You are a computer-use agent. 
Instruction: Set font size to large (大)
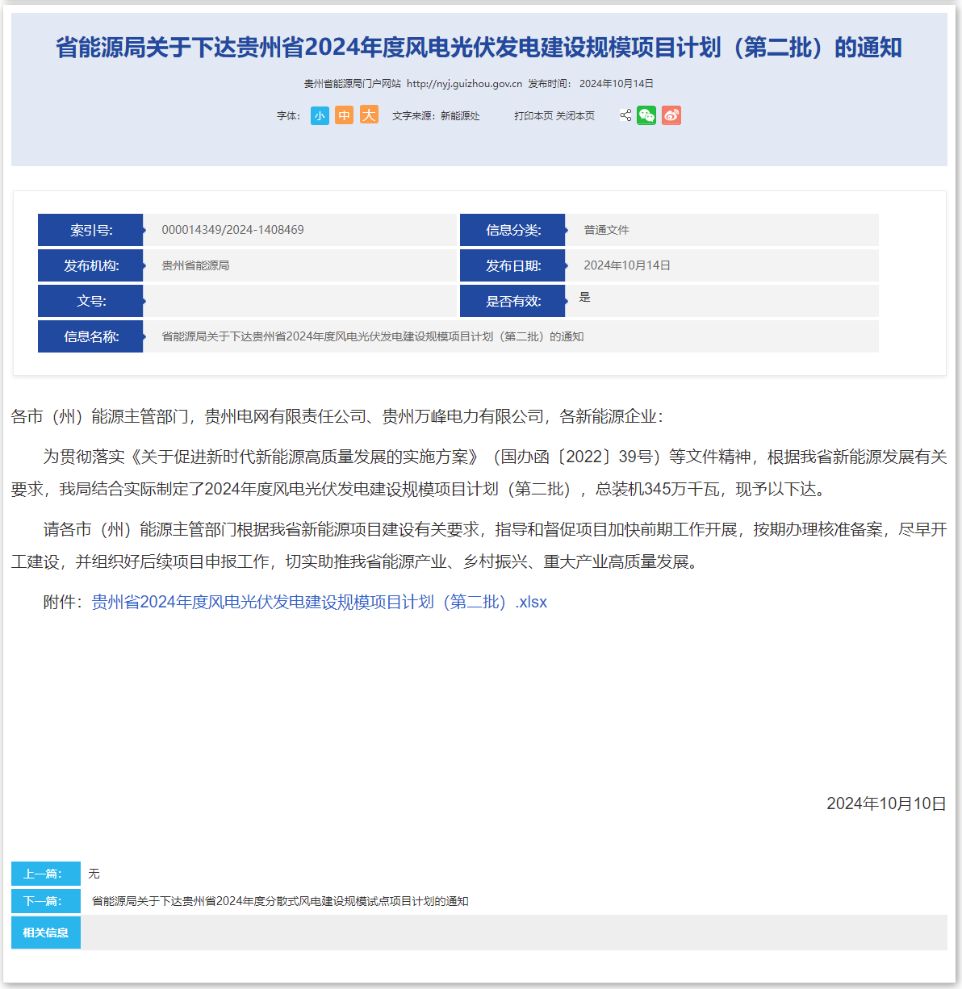(369, 115)
